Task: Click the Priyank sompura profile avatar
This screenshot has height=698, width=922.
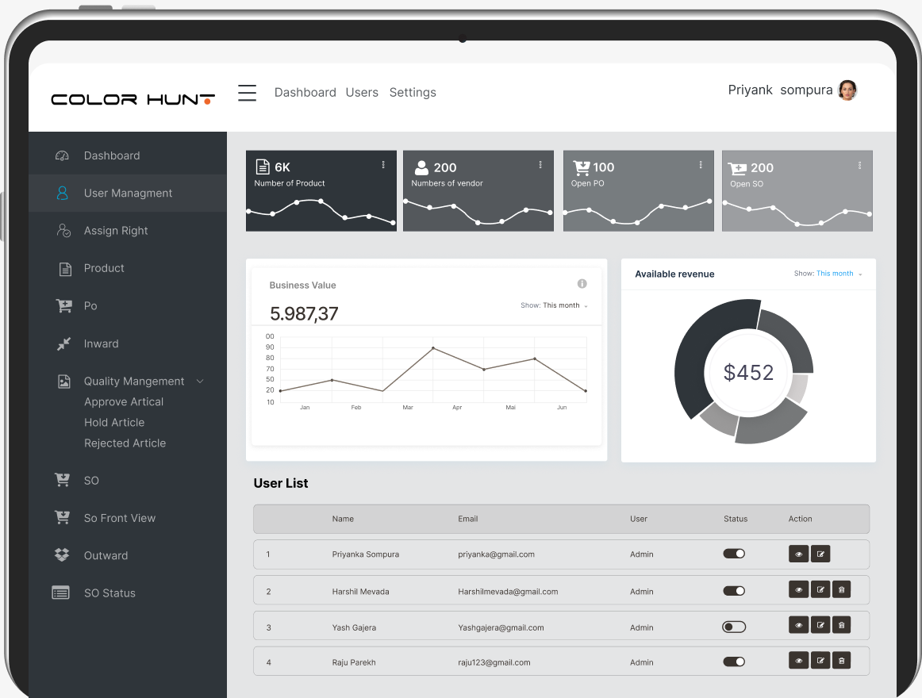Action: [847, 90]
